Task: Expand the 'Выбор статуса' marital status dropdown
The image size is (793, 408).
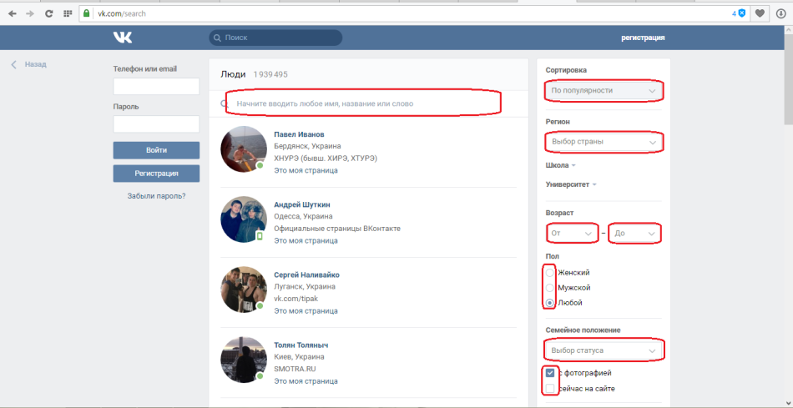Action: click(x=604, y=350)
